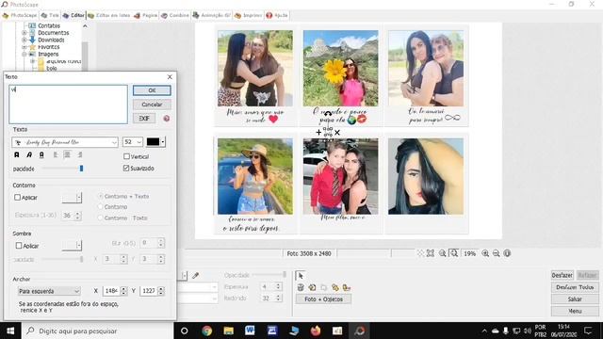Click the info icon at zoom bar end

click(507, 253)
